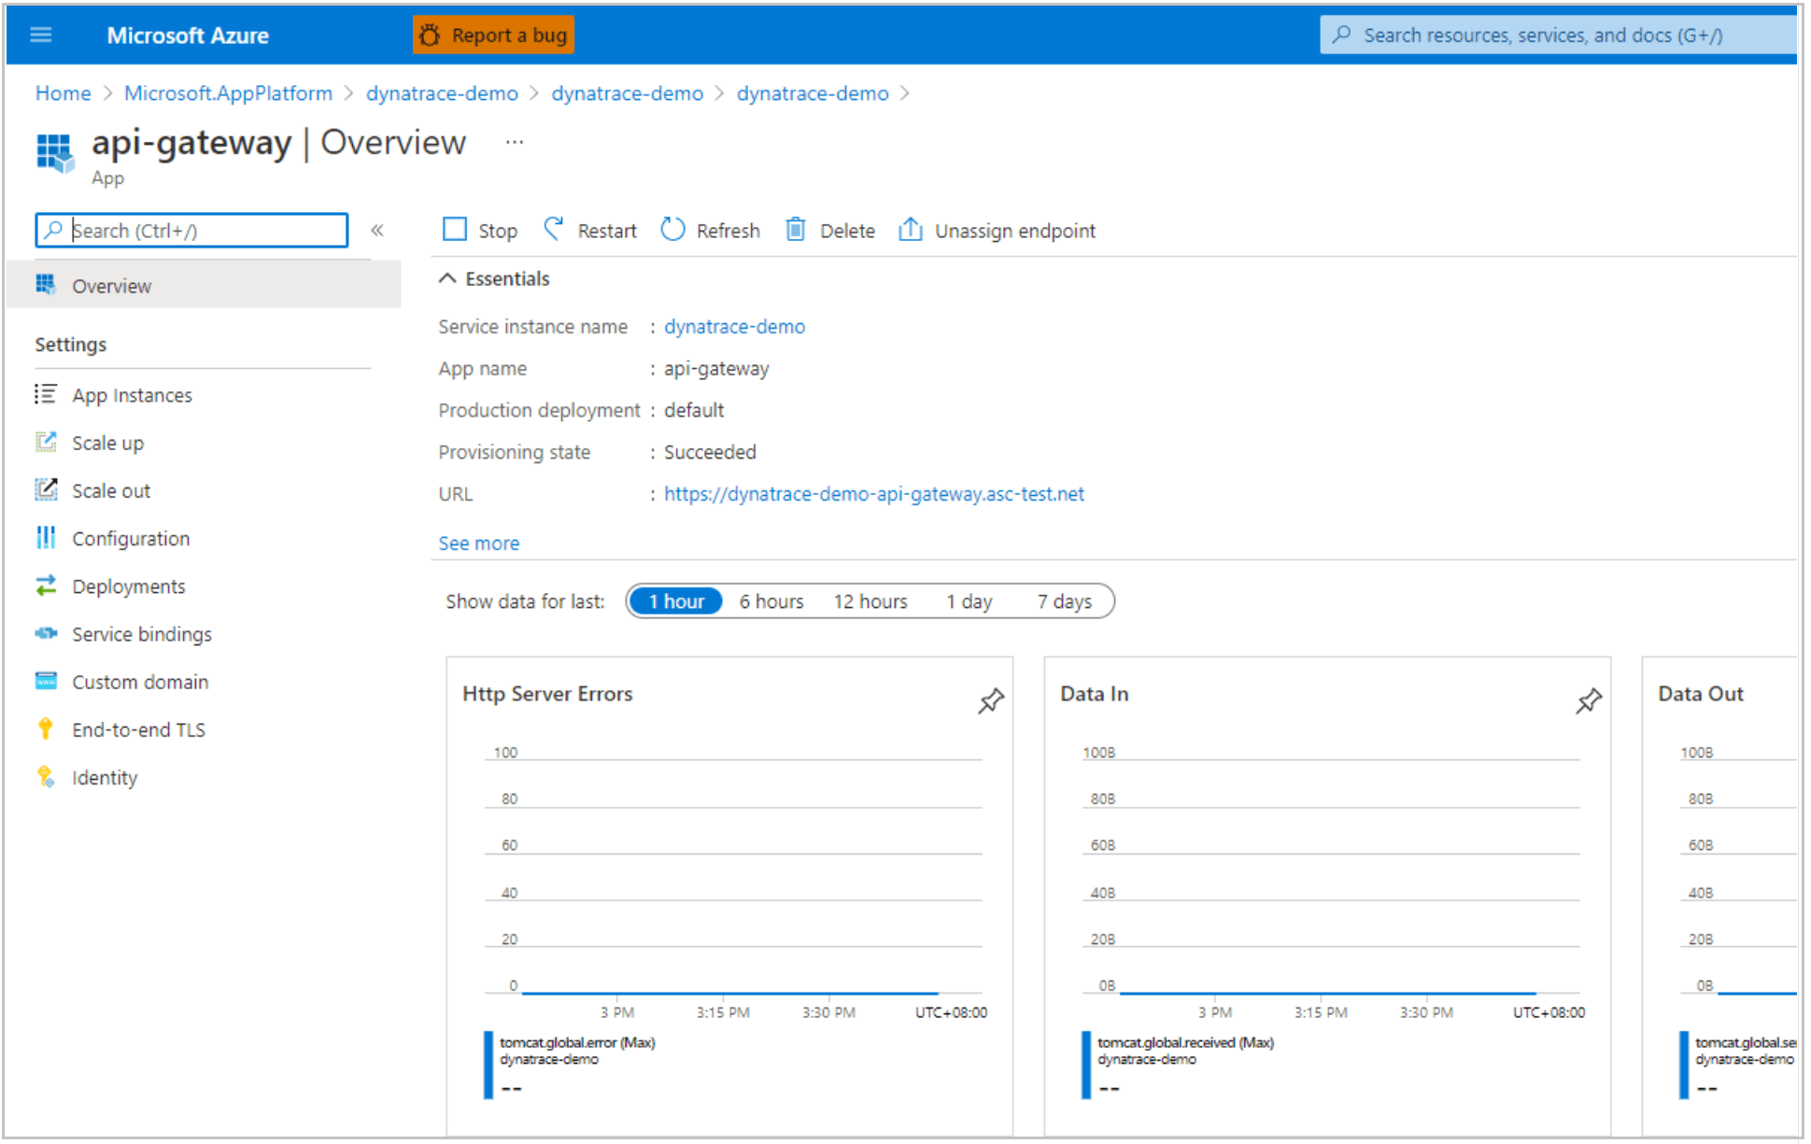Open the dynatrace-demo service instance link

(x=734, y=326)
